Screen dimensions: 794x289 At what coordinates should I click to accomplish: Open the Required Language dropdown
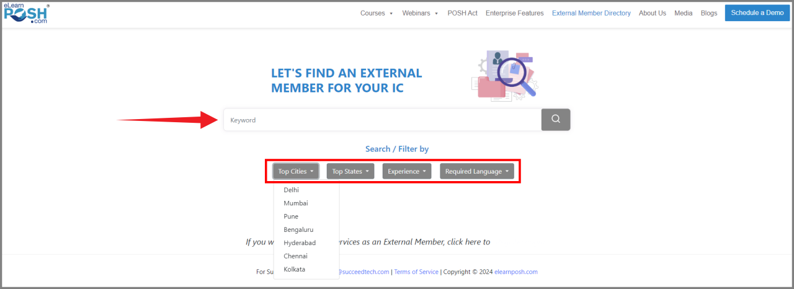point(476,172)
